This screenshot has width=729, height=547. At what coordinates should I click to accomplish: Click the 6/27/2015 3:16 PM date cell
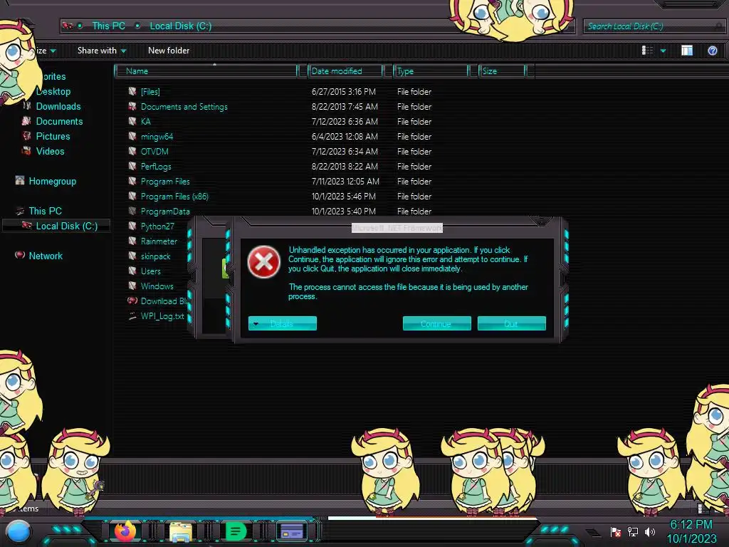click(344, 92)
